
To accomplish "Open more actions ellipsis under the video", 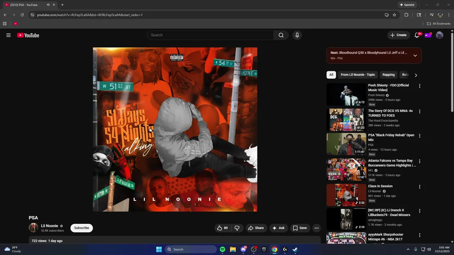I will [x=317, y=228].
